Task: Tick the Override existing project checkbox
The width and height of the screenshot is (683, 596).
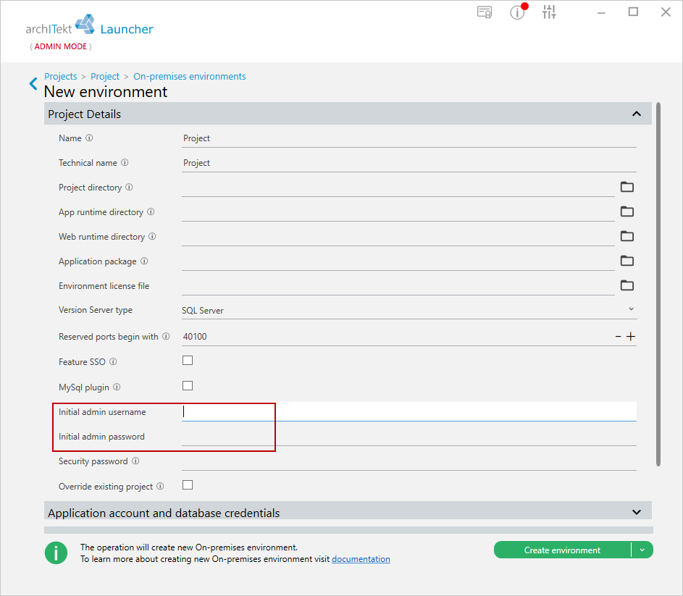Action: [188, 485]
